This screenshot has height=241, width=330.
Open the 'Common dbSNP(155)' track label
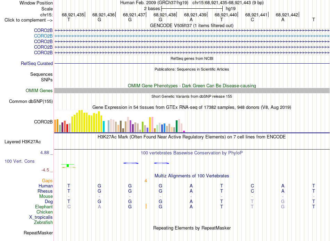(x=31, y=101)
